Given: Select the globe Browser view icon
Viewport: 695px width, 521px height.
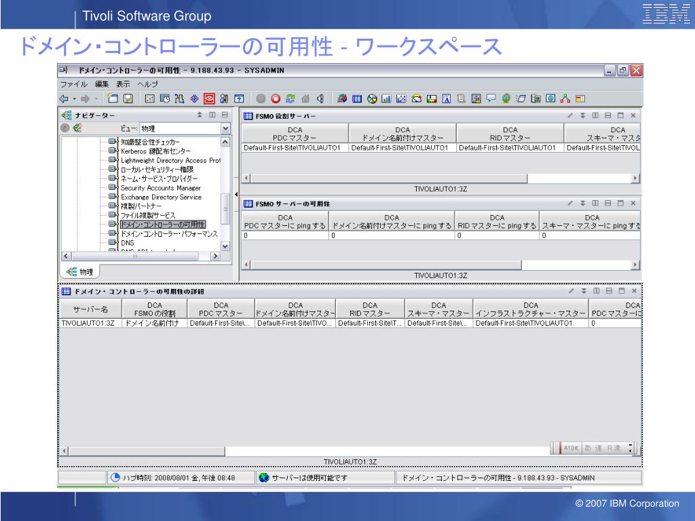Looking at the screenshot, I should click(506, 99).
